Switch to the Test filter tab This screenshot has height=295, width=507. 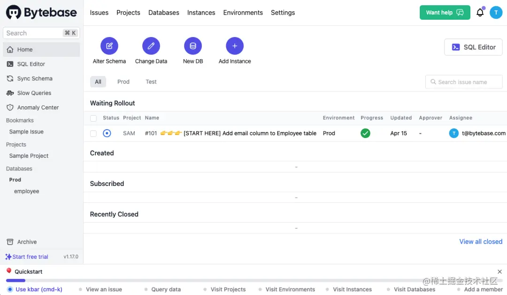coord(151,82)
